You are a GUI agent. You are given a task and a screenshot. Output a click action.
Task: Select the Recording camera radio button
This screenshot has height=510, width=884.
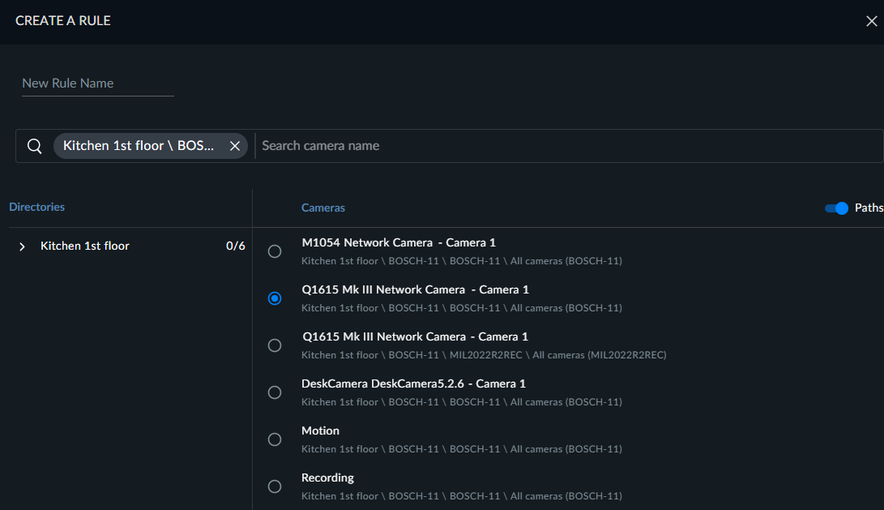point(275,486)
